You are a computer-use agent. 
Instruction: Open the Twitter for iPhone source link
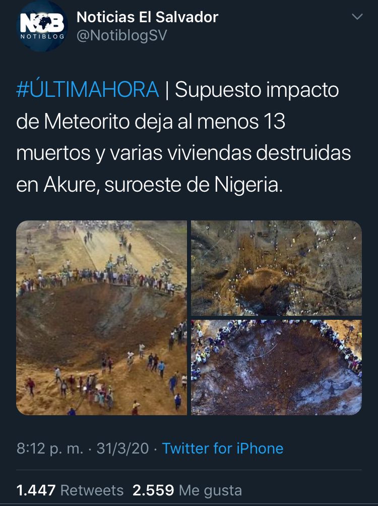[223, 448]
